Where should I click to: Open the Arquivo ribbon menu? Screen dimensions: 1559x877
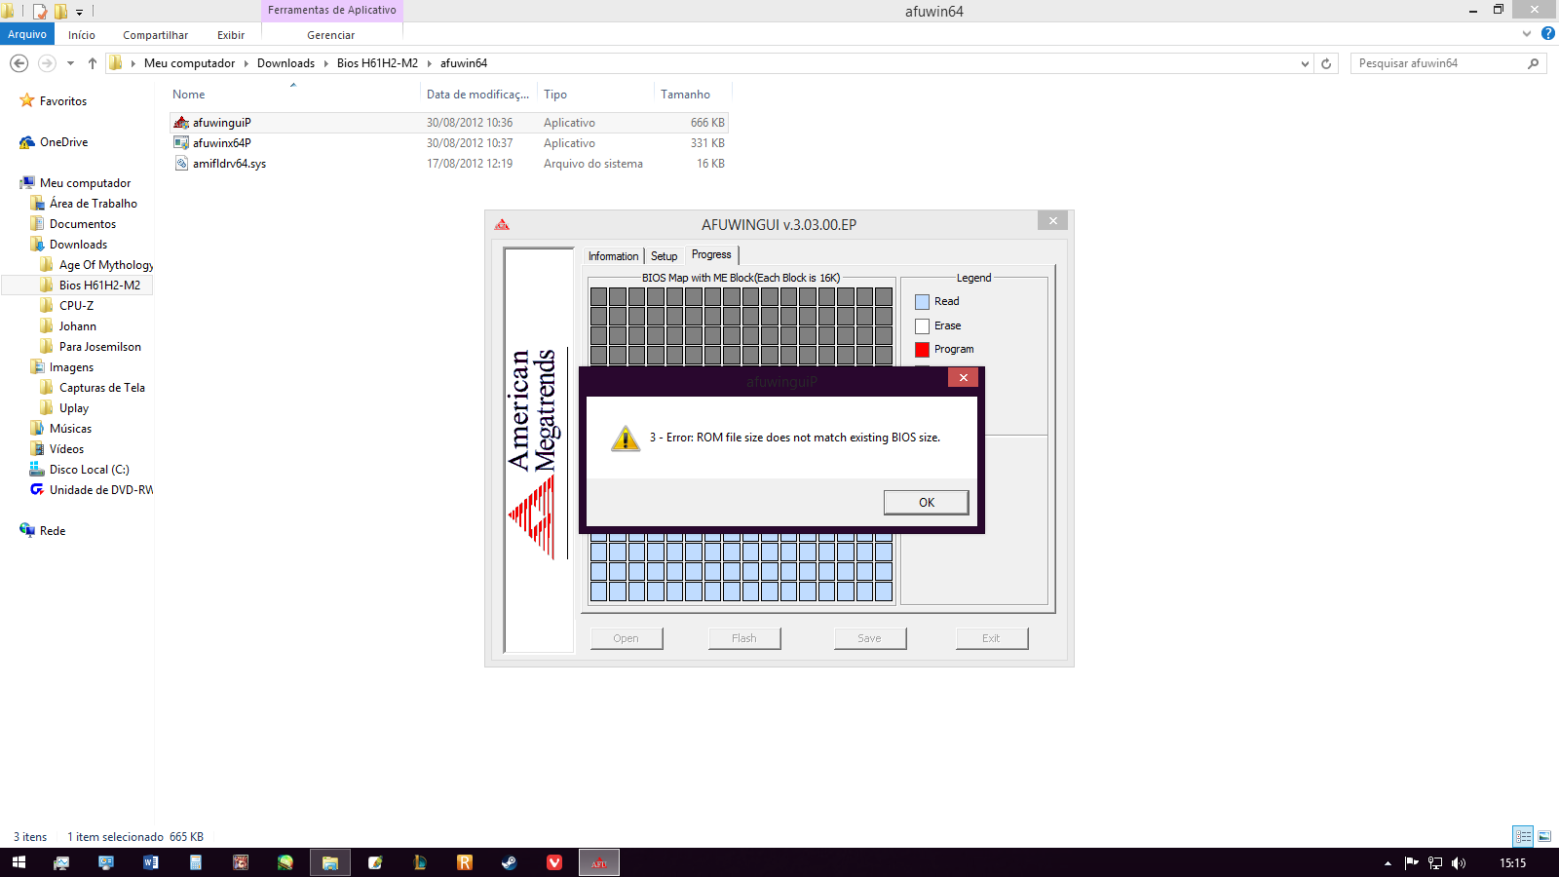(x=27, y=34)
